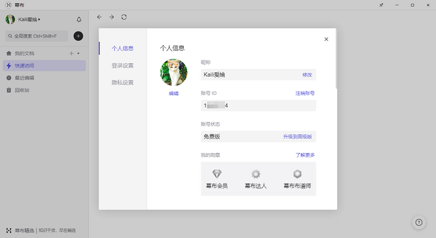Click the refresh icon in toolbar
The width and height of the screenshot is (436, 238).
tap(124, 17)
